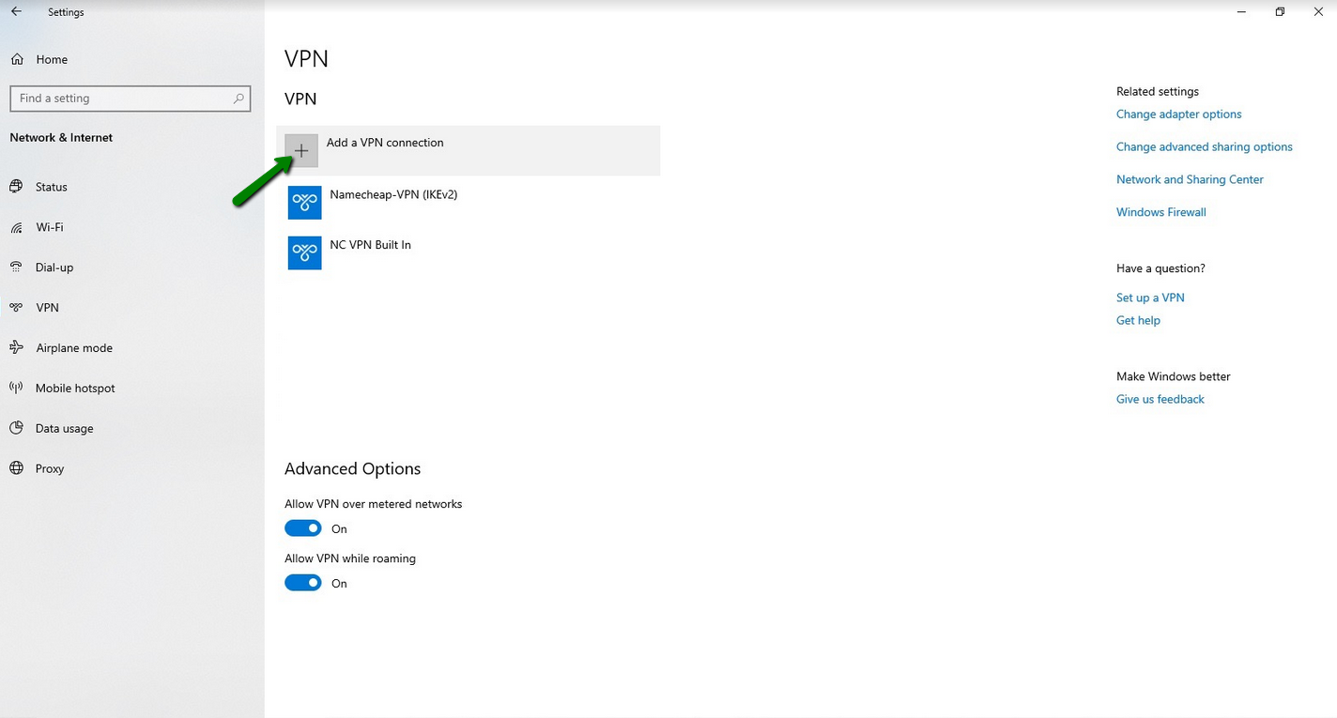Click the Have a question? label
1337x718 pixels.
point(1160,268)
